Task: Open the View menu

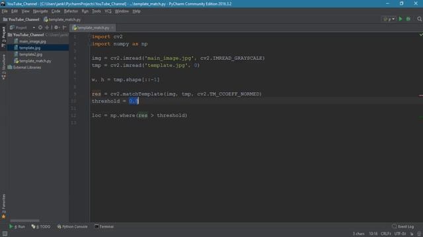Action: (x=25, y=11)
